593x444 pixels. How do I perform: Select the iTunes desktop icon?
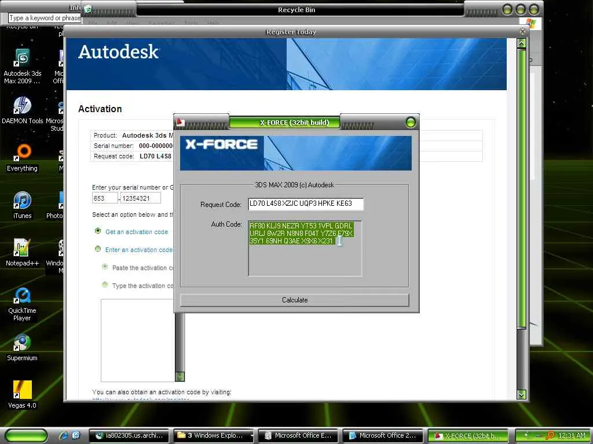23,205
